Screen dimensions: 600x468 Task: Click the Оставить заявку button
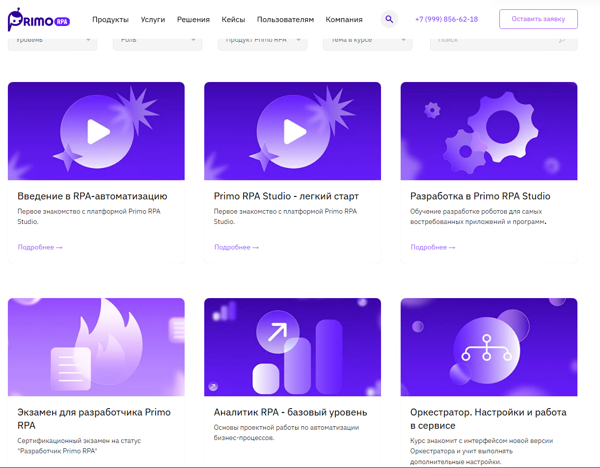click(x=539, y=19)
